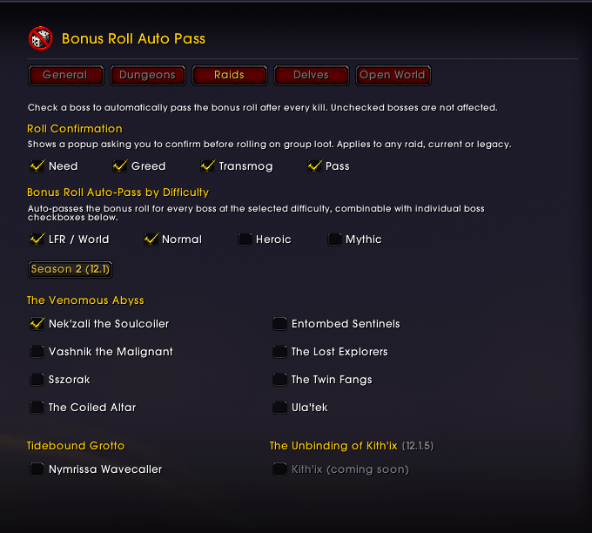This screenshot has width=592, height=533.
Task: Tick the Ula'tek boss checkbox
Action: pyautogui.click(x=279, y=408)
